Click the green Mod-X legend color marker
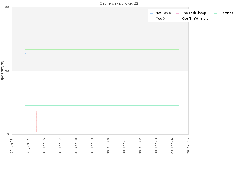 151,19
